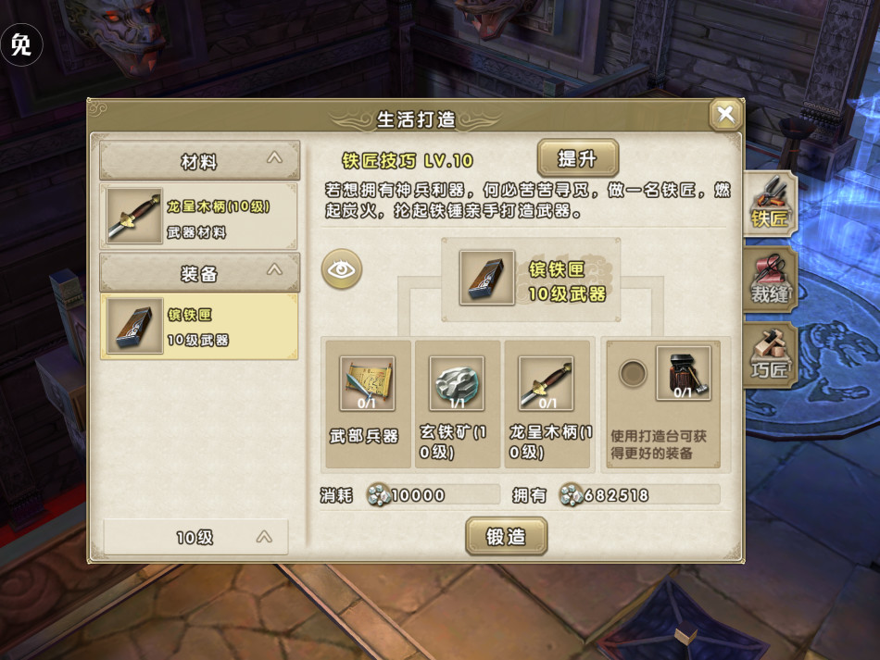Click the 锻造 forge button
The image size is (880, 660).
click(506, 536)
